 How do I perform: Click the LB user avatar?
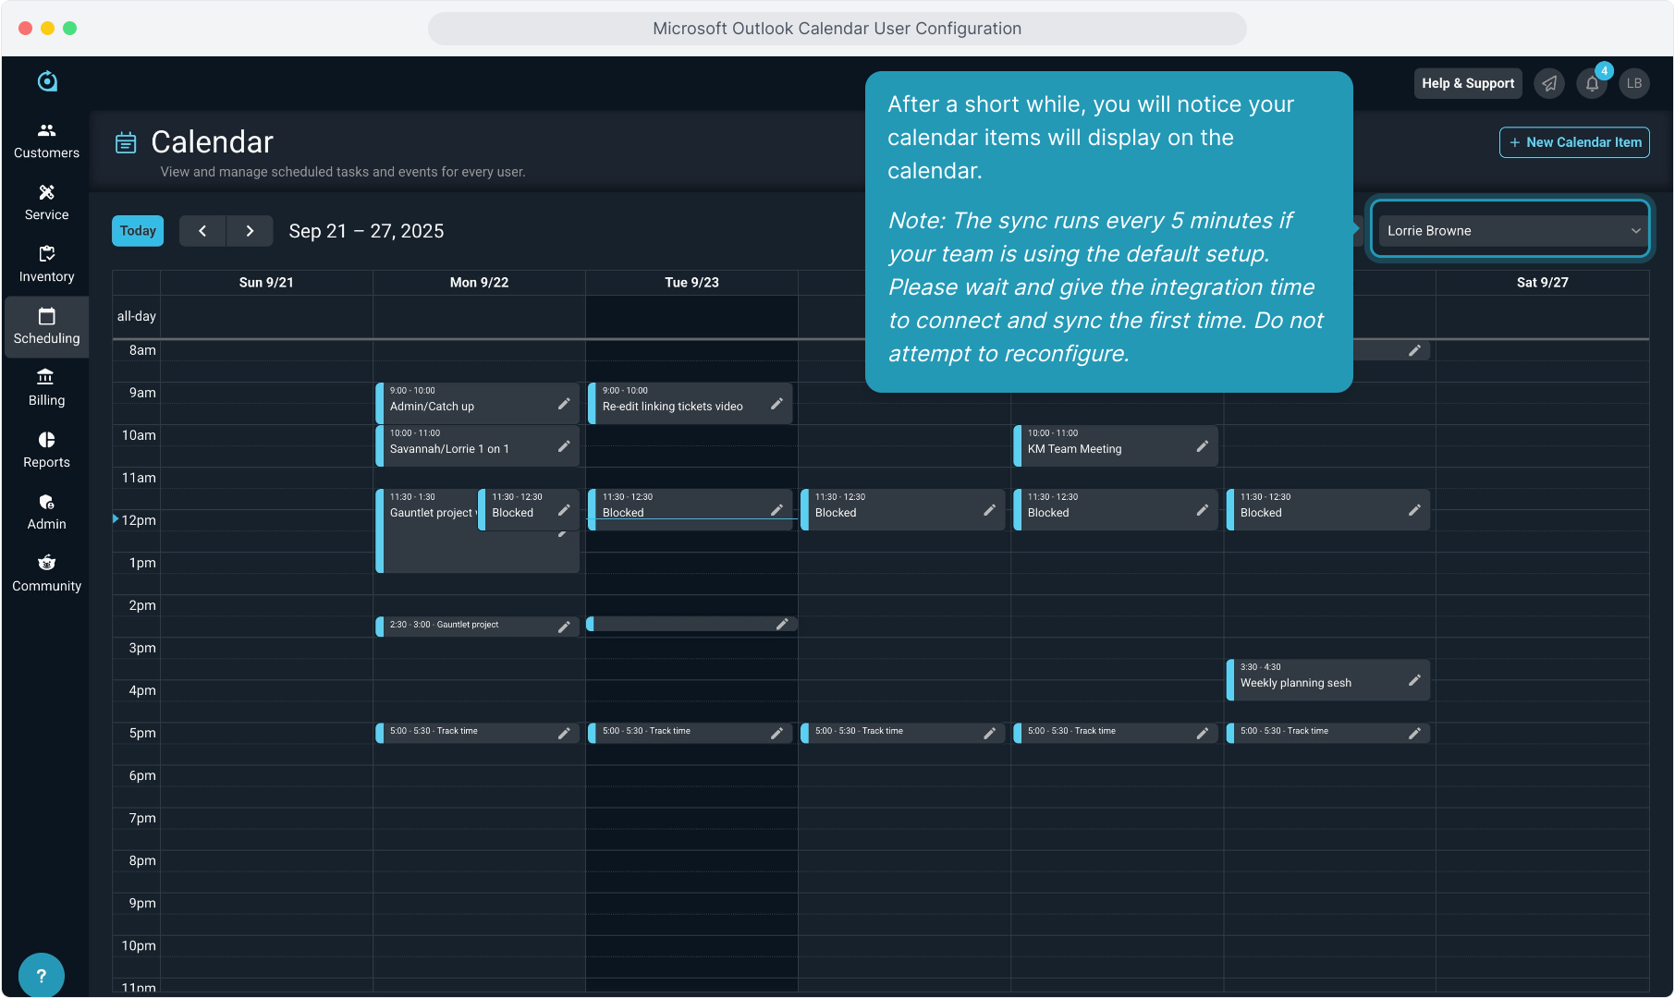pyautogui.click(x=1634, y=84)
